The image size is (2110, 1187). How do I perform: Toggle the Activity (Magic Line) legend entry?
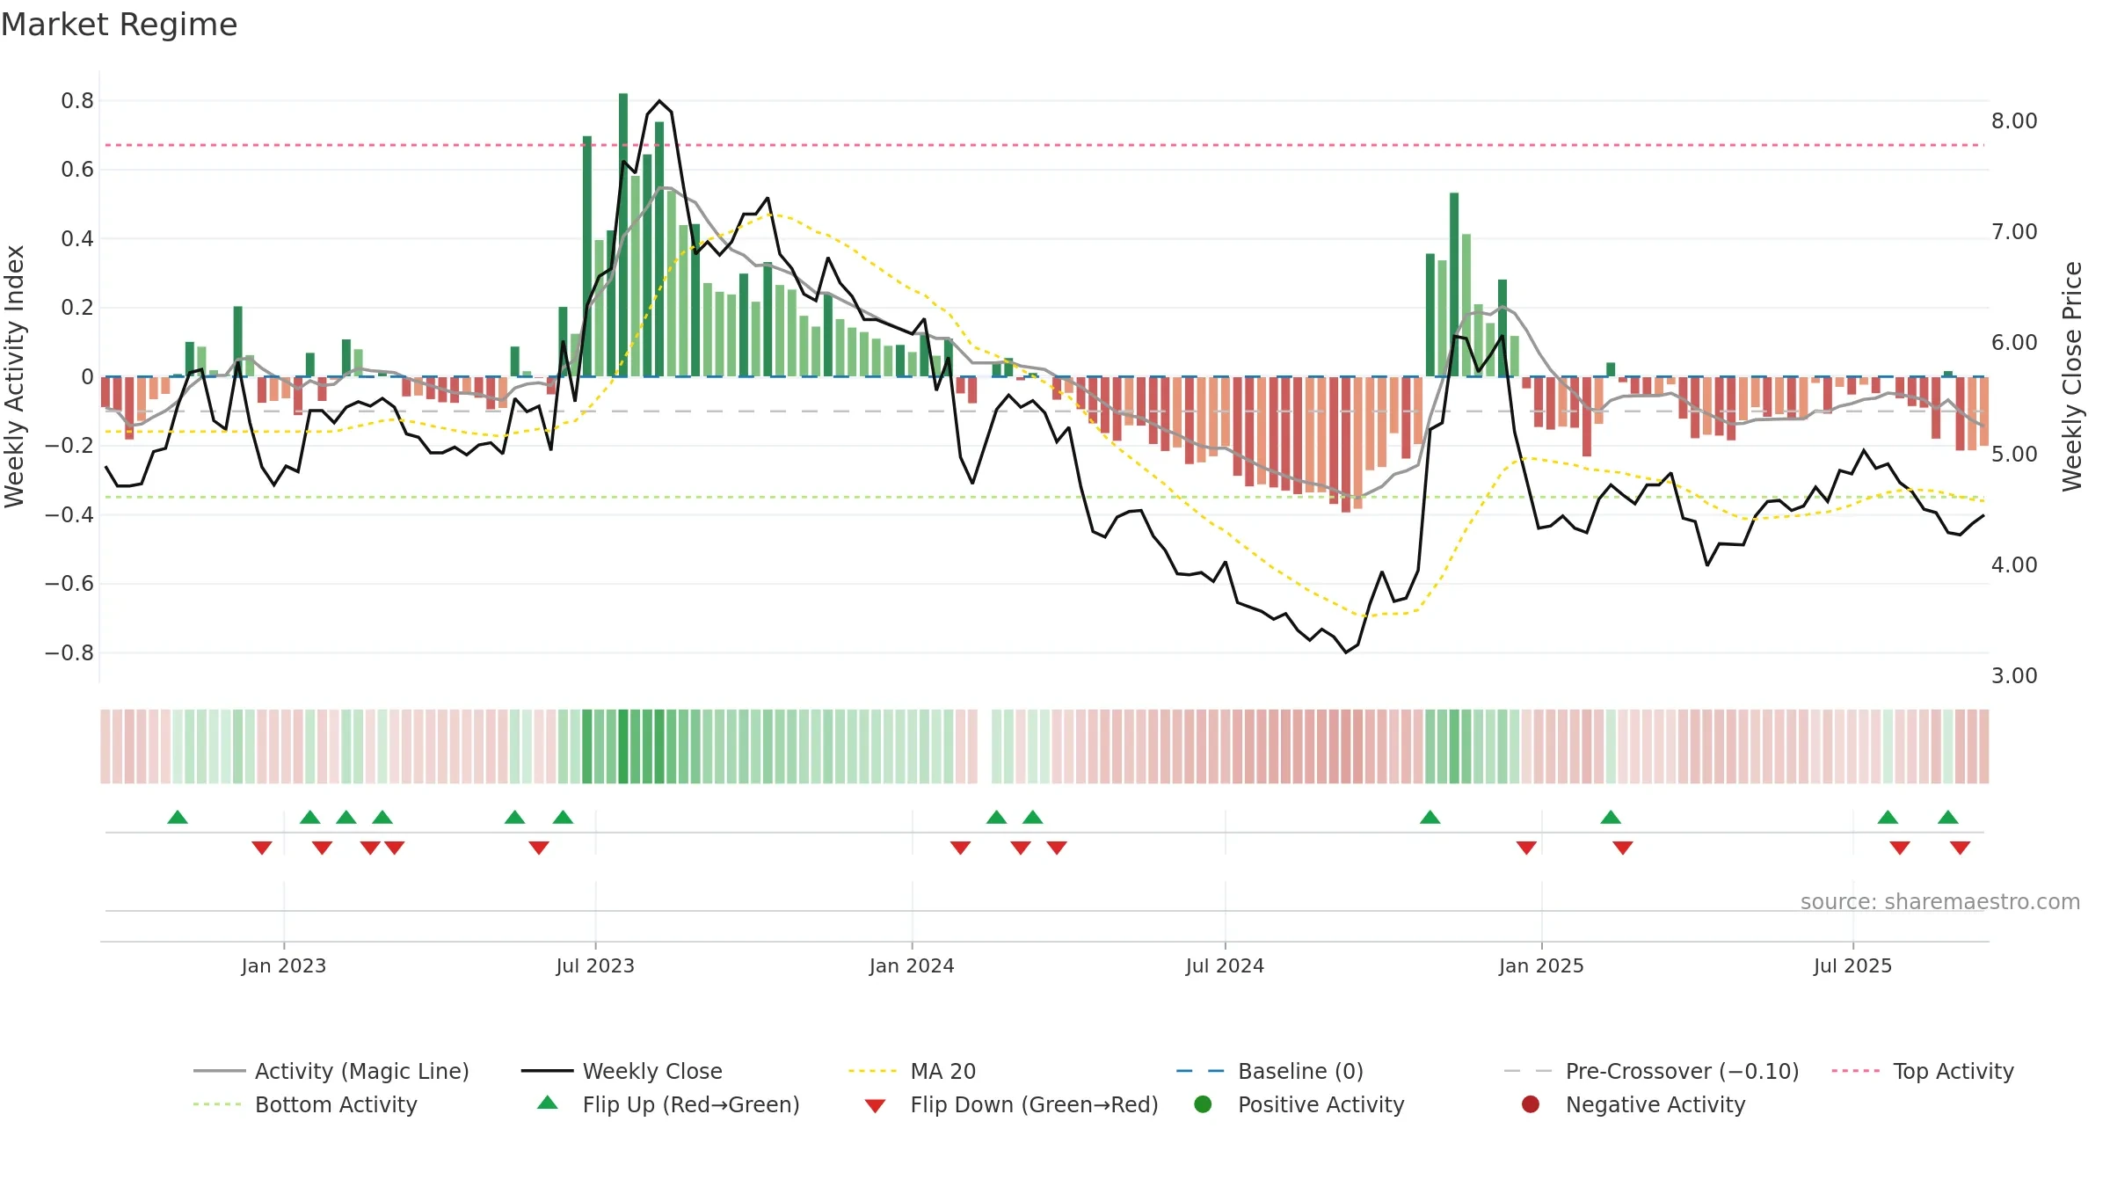tap(331, 1071)
